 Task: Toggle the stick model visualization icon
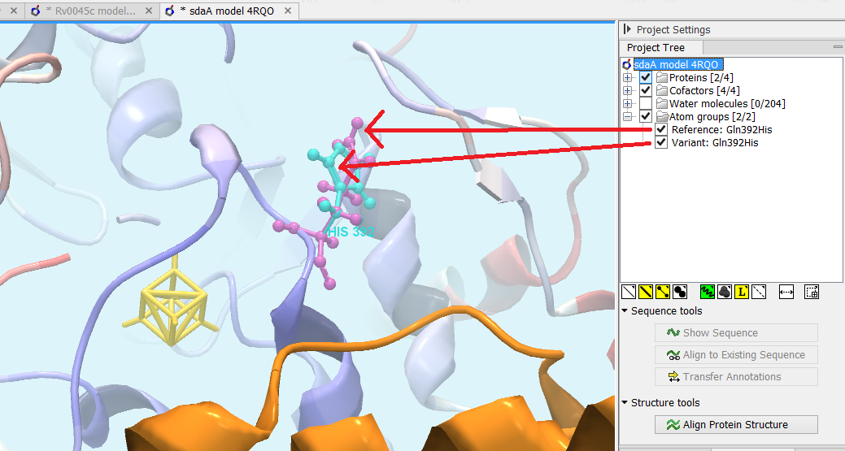(x=647, y=292)
